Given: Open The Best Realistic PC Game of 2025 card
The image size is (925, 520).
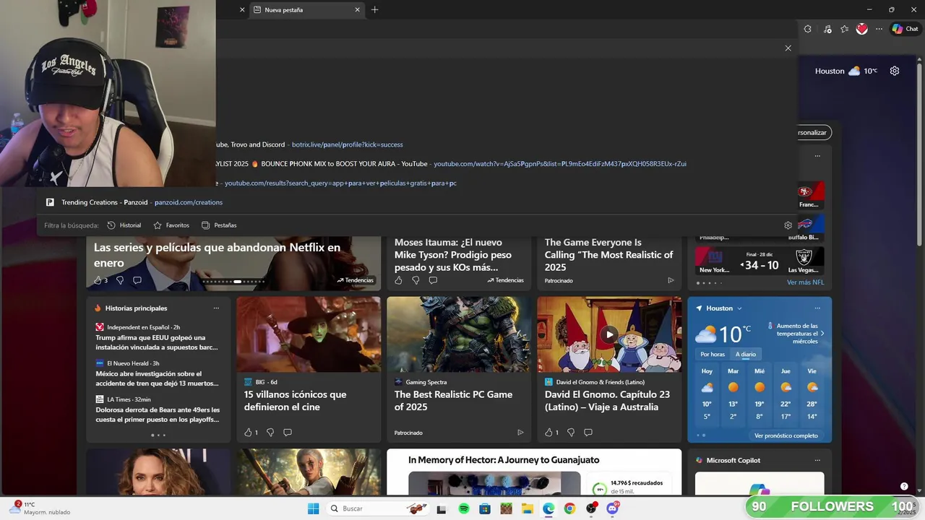Looking at the screenshot, I should [459, 370].
